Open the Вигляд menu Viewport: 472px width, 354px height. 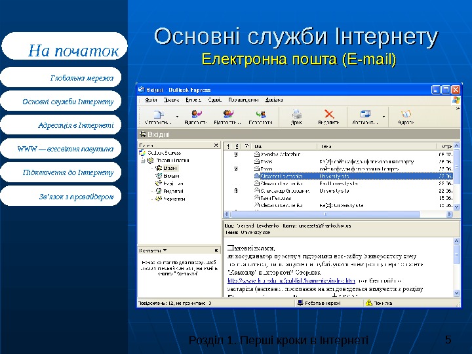pyautogui.click(x=193, y=100)
